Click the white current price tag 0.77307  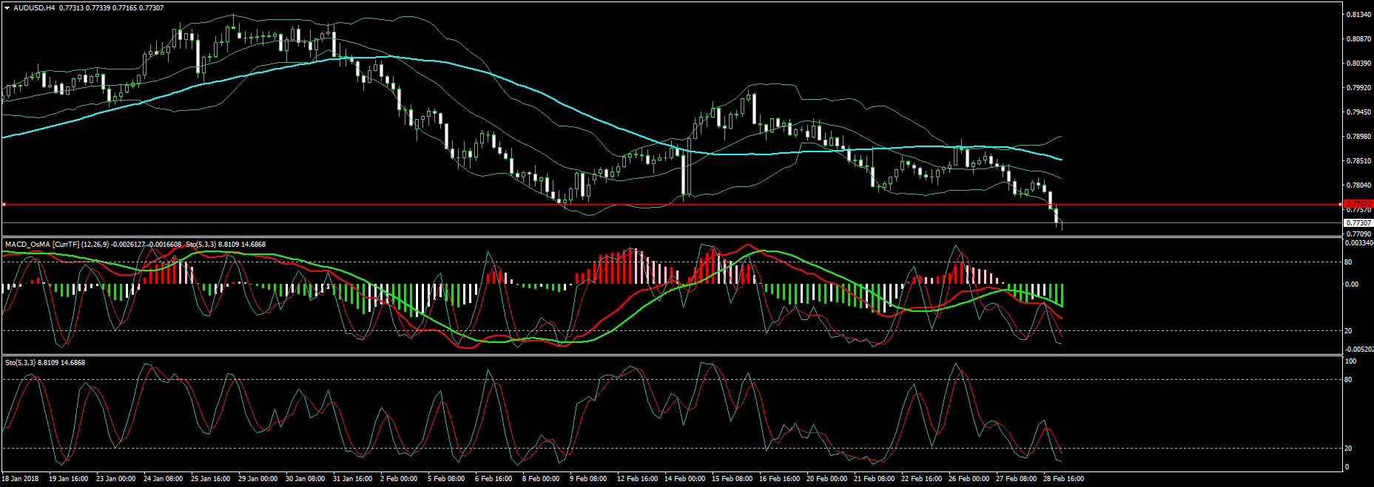[1358, 222]
